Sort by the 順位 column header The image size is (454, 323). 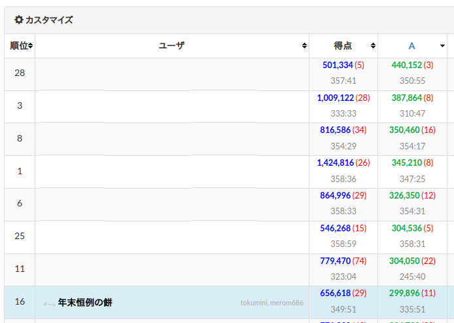click(20, 46)
